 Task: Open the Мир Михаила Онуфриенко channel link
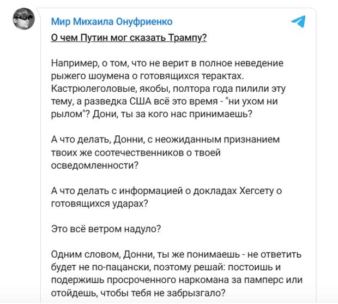(112, 22)
